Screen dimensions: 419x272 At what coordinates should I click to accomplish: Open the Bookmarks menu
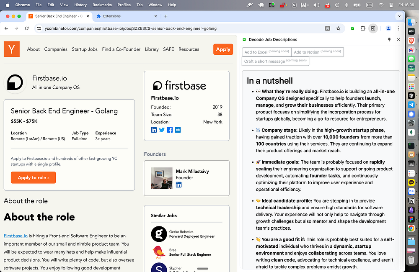pos(102,5)
